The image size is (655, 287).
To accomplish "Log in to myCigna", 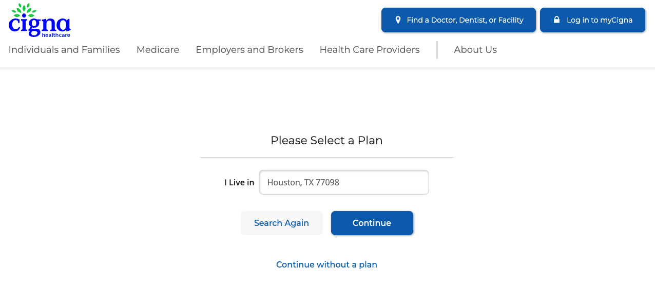I will pyautogui.click(x=592, y=20).
